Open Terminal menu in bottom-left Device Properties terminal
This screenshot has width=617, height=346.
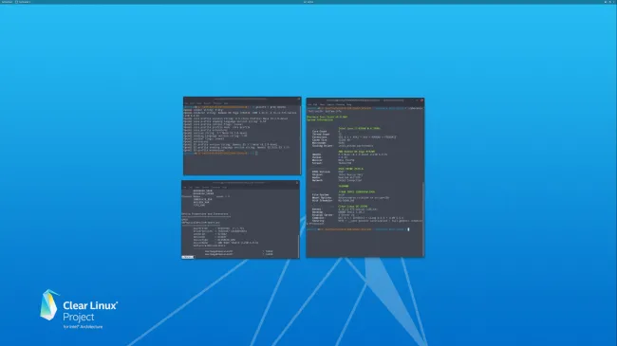point(215,187)
